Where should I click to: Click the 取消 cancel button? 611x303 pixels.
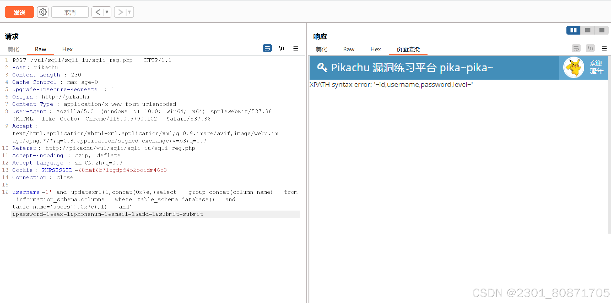pos(70,12)
